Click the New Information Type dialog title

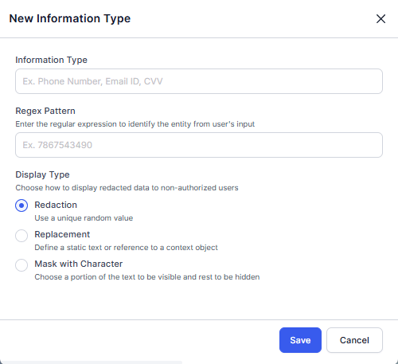[70, 18]
